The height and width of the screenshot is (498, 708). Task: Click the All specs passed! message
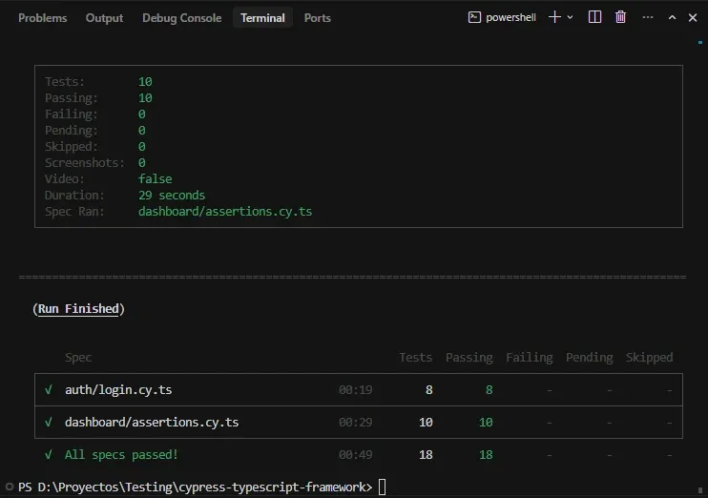tap(121, 455)
